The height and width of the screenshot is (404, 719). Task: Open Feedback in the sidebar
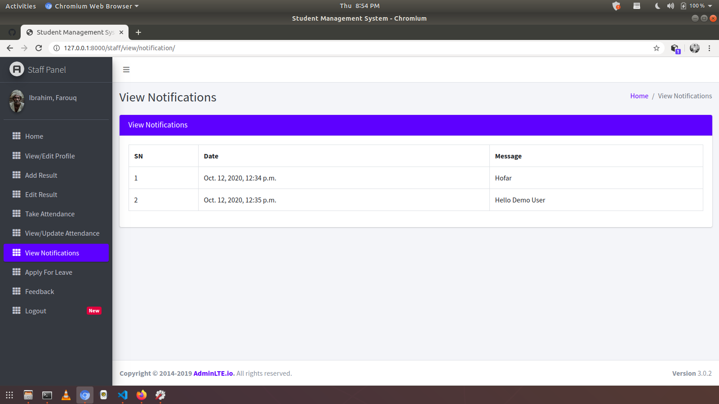tap(56, 291)
